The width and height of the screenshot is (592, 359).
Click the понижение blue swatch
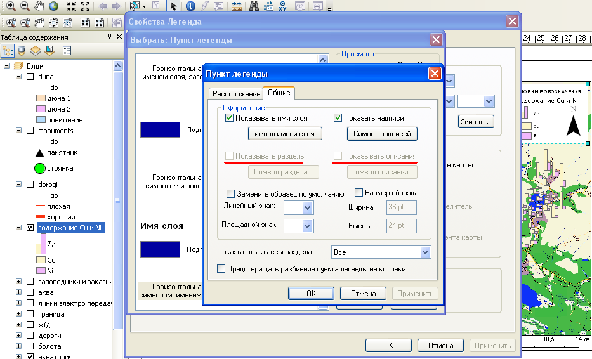tap(41, 120)
